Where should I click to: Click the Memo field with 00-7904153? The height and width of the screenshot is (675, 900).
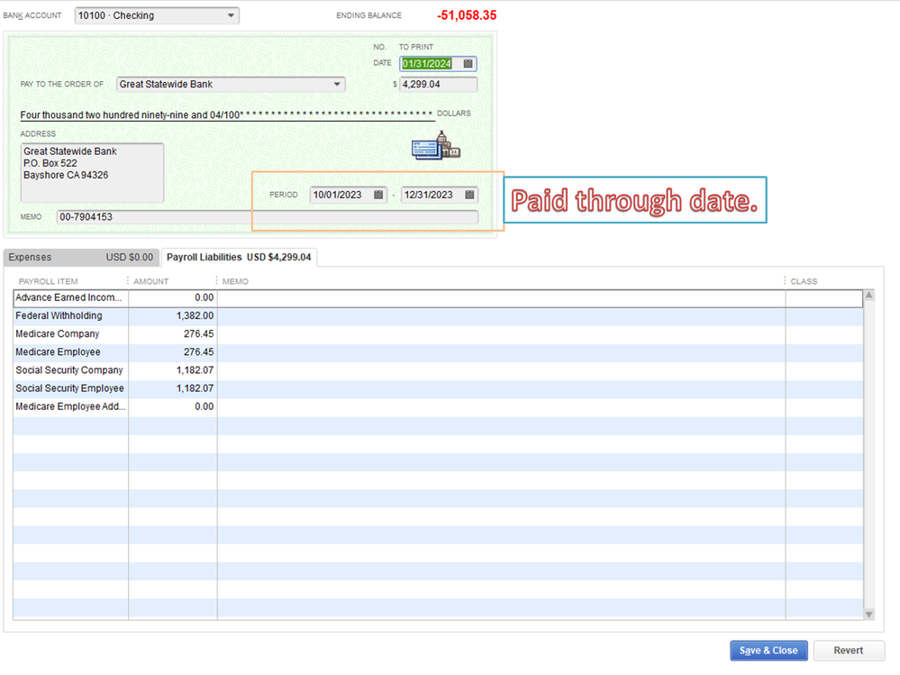point(268,217)
